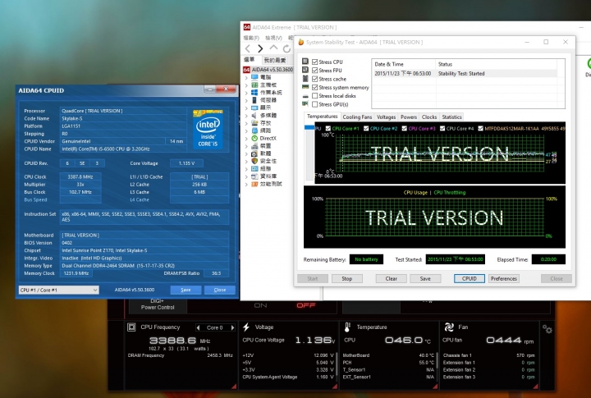Expand the DirectX tree node

(246, 139)
